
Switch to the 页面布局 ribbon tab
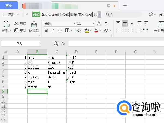[x=55, y=14]
